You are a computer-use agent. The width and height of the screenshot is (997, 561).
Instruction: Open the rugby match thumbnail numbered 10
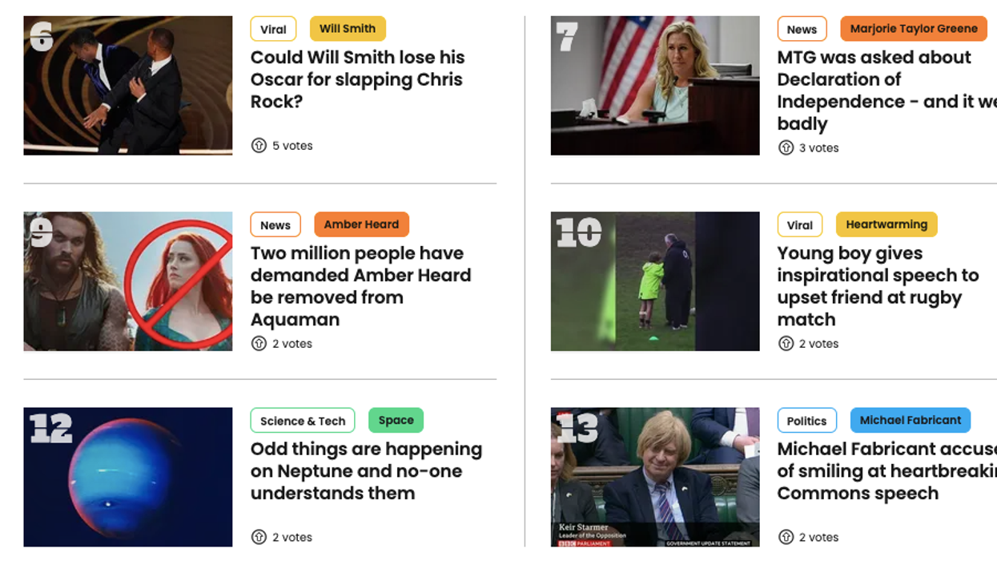655,281
